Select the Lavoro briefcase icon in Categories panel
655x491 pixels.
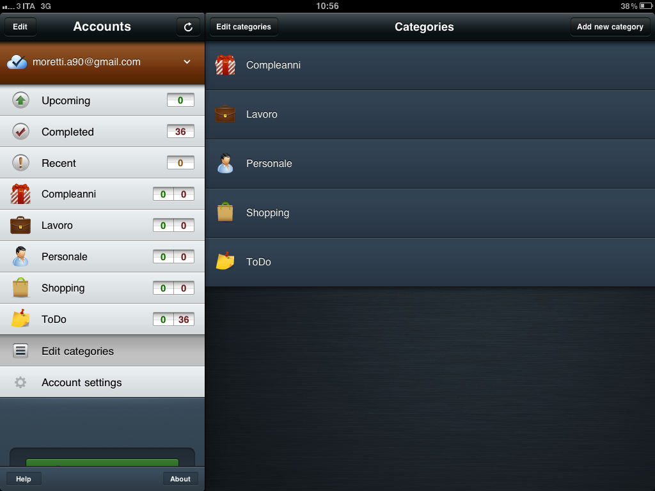225,114
